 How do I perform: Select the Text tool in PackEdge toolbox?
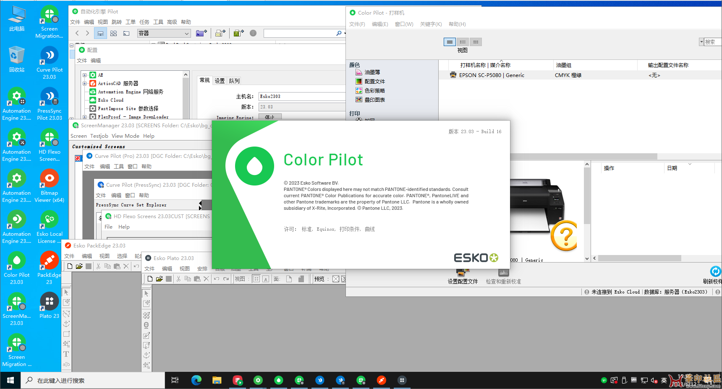tap(66, 354)
